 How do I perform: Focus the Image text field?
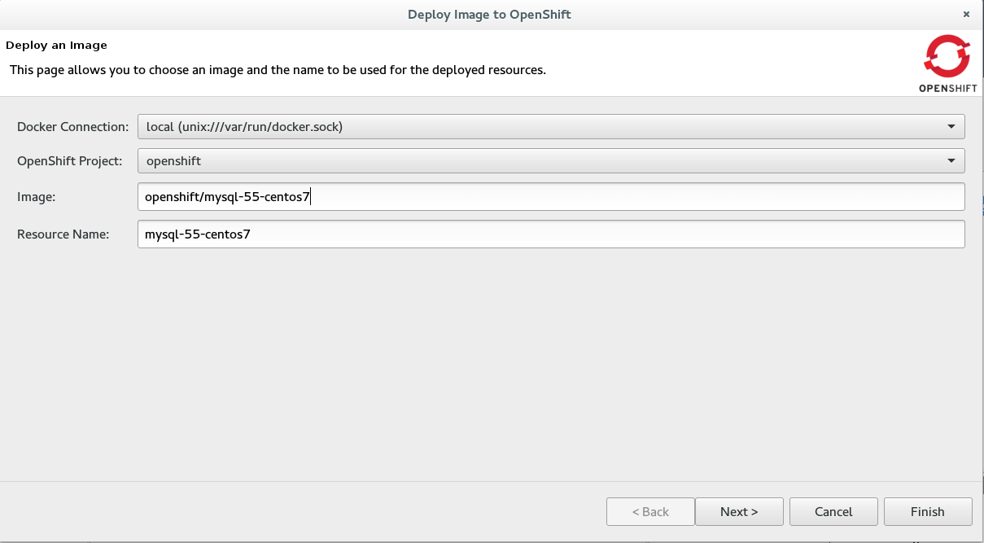pos(550,196)
